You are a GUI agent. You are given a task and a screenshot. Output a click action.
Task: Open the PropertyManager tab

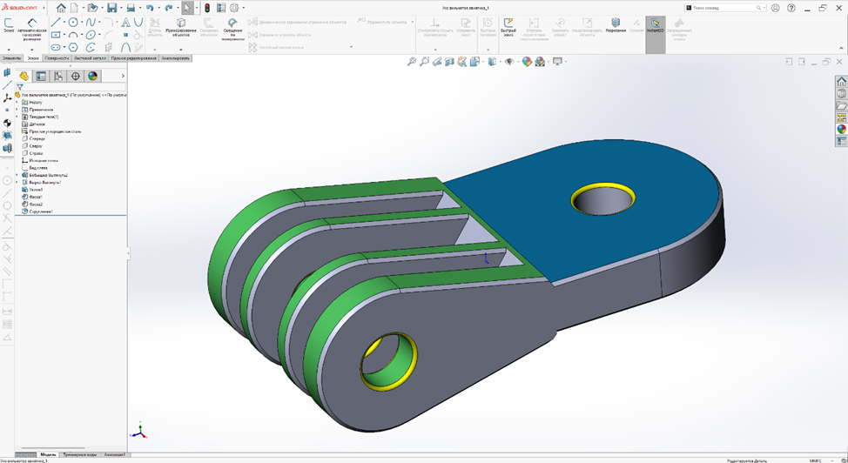pyautogui.click(x=41, y=77)
